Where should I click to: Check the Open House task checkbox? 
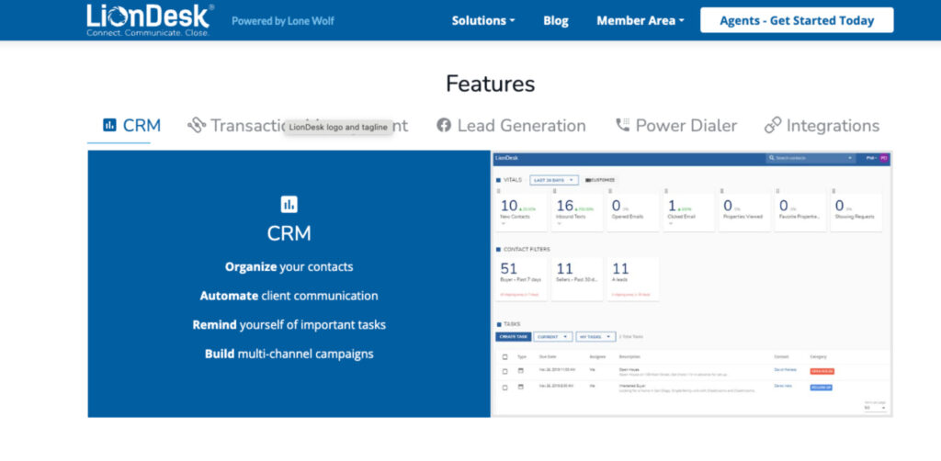click(x=505, y=371)
